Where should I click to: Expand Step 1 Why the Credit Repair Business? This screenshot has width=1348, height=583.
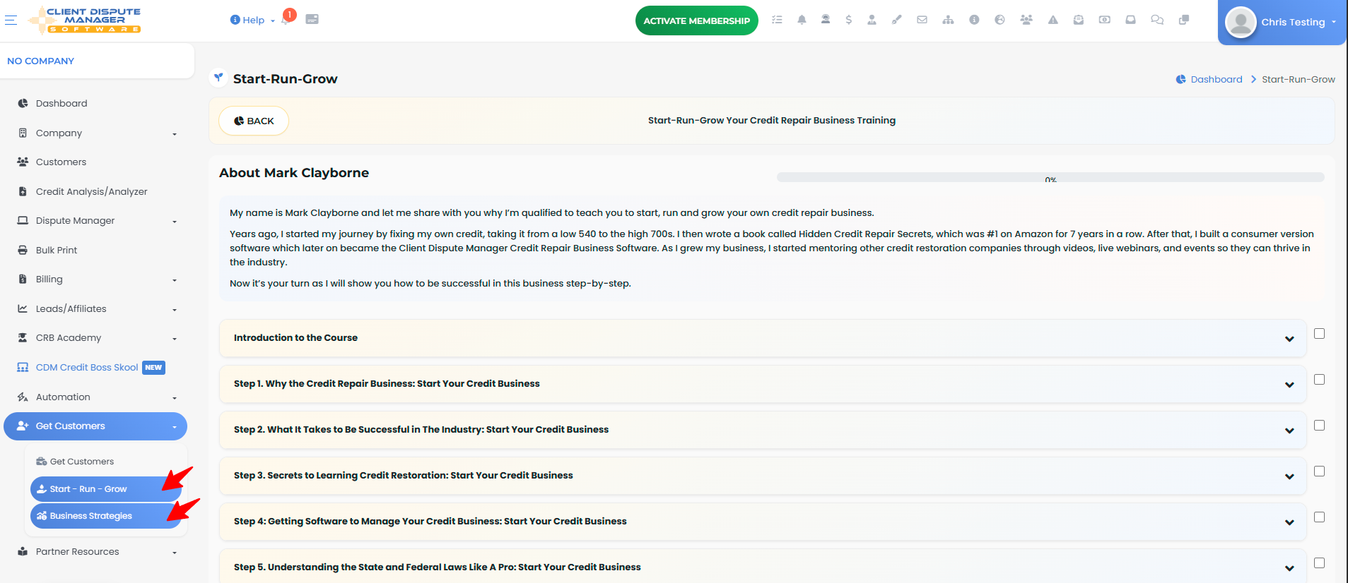[x=763, y=384]
